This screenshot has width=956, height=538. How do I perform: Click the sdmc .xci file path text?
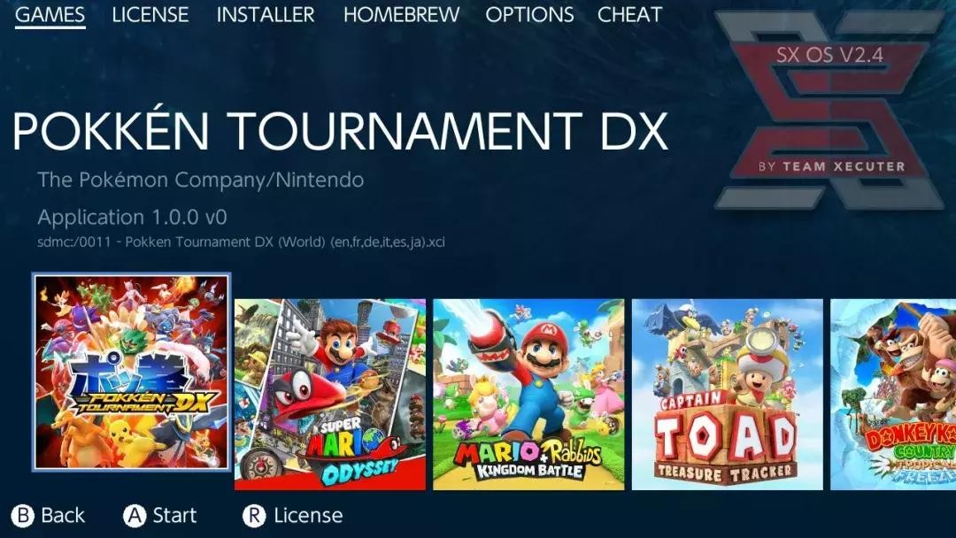tap(241, 242)
